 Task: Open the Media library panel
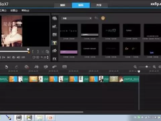tap(55, 18)
